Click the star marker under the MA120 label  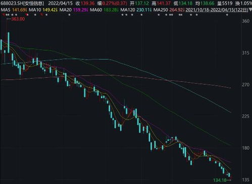[126, 15]
